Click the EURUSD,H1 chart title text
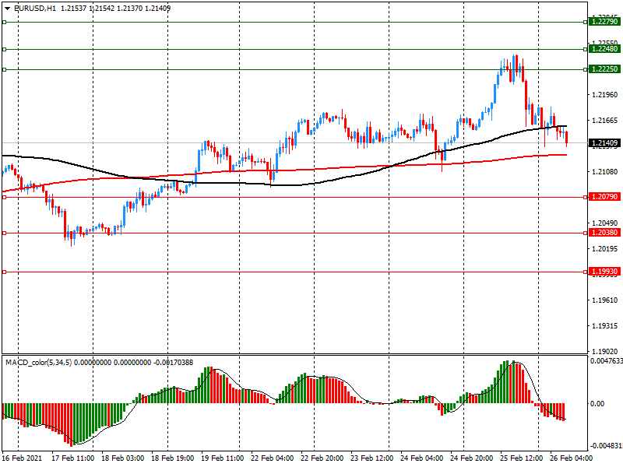The image size is (623, 467). tap(34, 8)
